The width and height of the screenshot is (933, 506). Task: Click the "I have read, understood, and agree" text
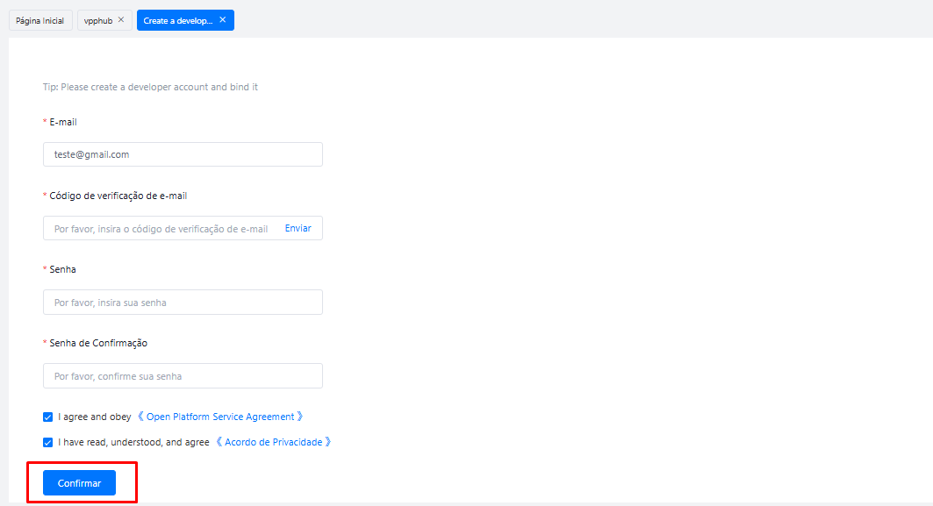(x=133, y=443)
